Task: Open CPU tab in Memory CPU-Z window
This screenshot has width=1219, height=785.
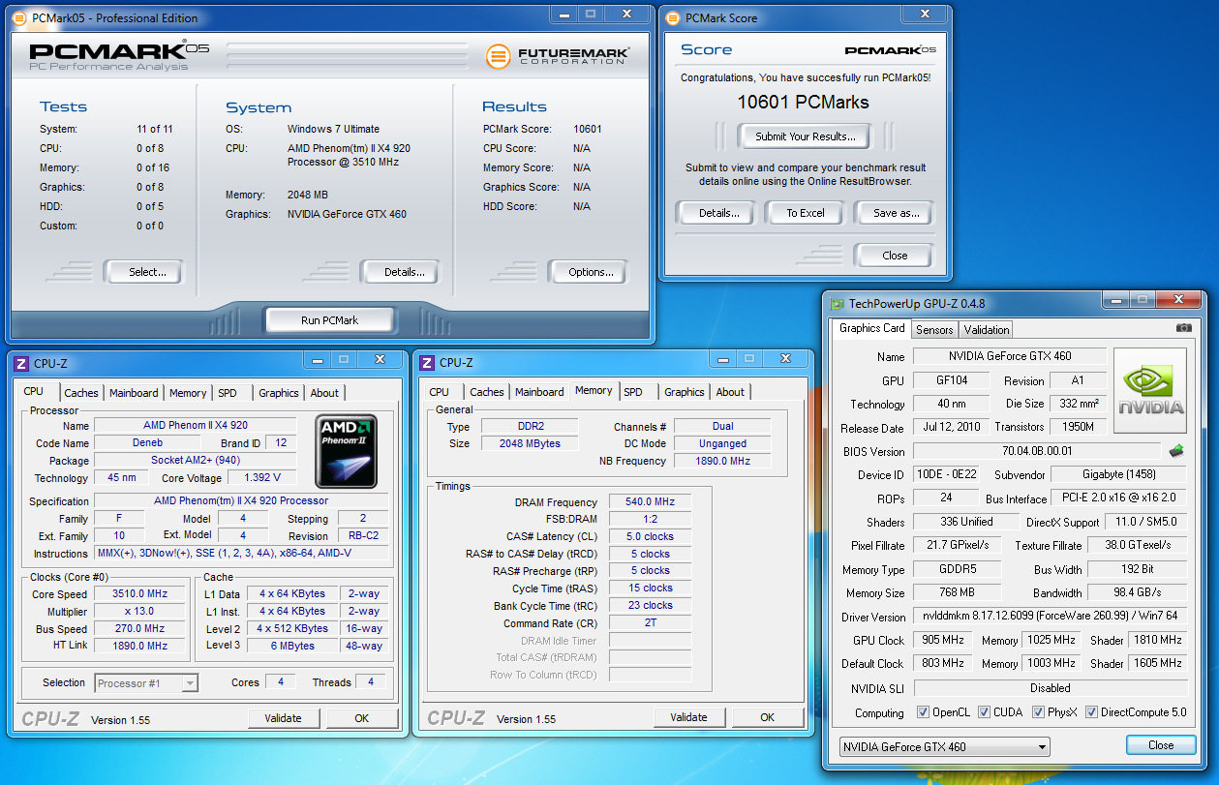Action: 439,392
